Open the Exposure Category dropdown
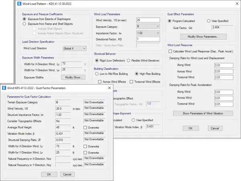 148,26
